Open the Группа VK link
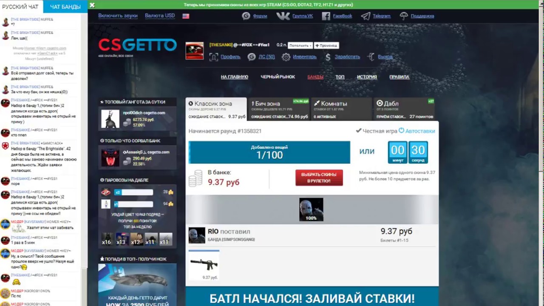 click(x=302, y=16)
